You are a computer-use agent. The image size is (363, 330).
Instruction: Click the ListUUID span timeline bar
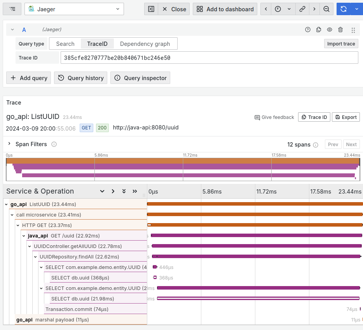[x=255, y=204]
